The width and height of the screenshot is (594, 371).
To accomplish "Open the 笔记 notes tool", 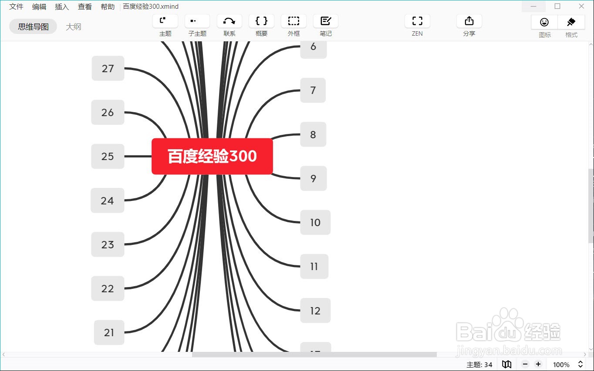I will point(326,21).
